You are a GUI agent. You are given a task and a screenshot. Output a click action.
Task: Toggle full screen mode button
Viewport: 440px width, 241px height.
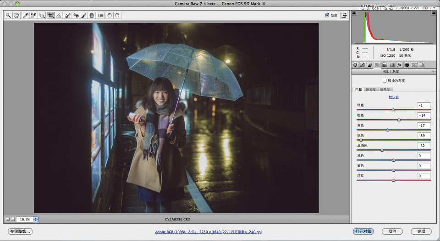(x=343, y=15)
